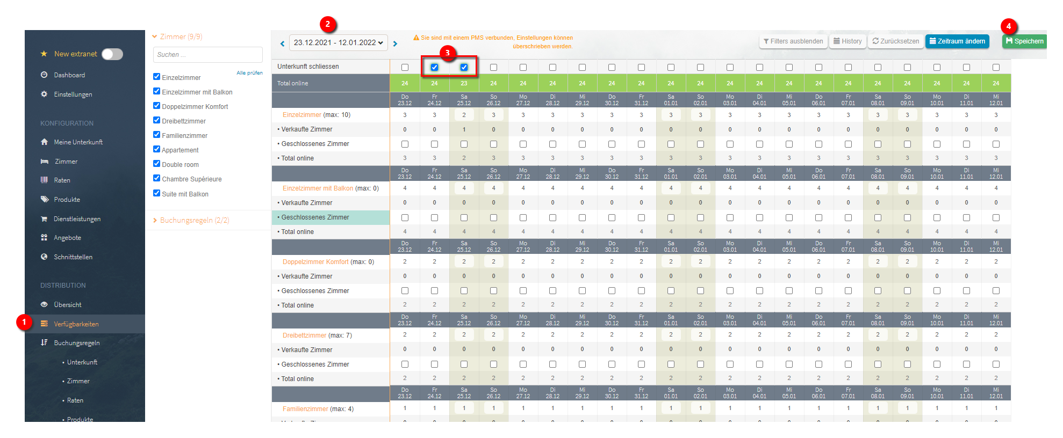Click the Verfügbarkeiten list icon

(x=44, y=324)
